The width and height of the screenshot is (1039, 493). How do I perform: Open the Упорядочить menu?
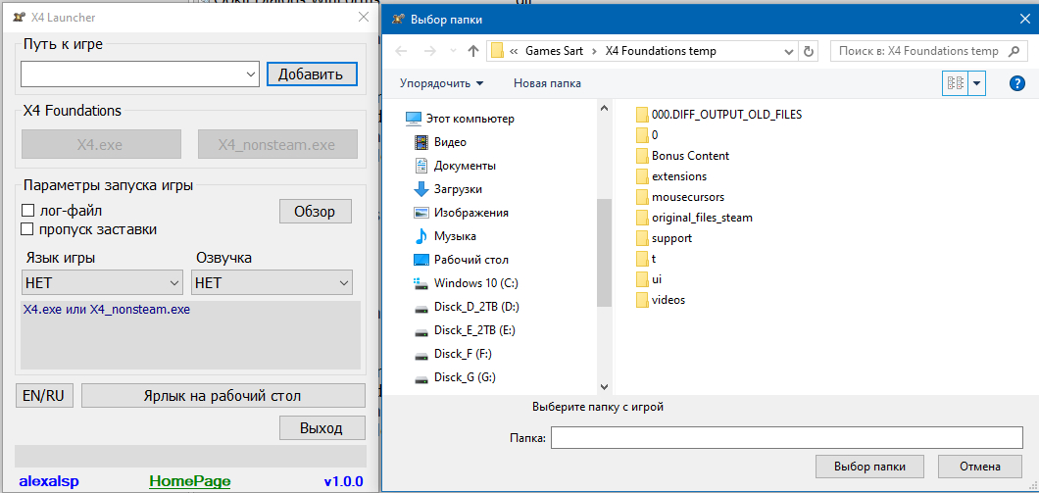point(441,83)
